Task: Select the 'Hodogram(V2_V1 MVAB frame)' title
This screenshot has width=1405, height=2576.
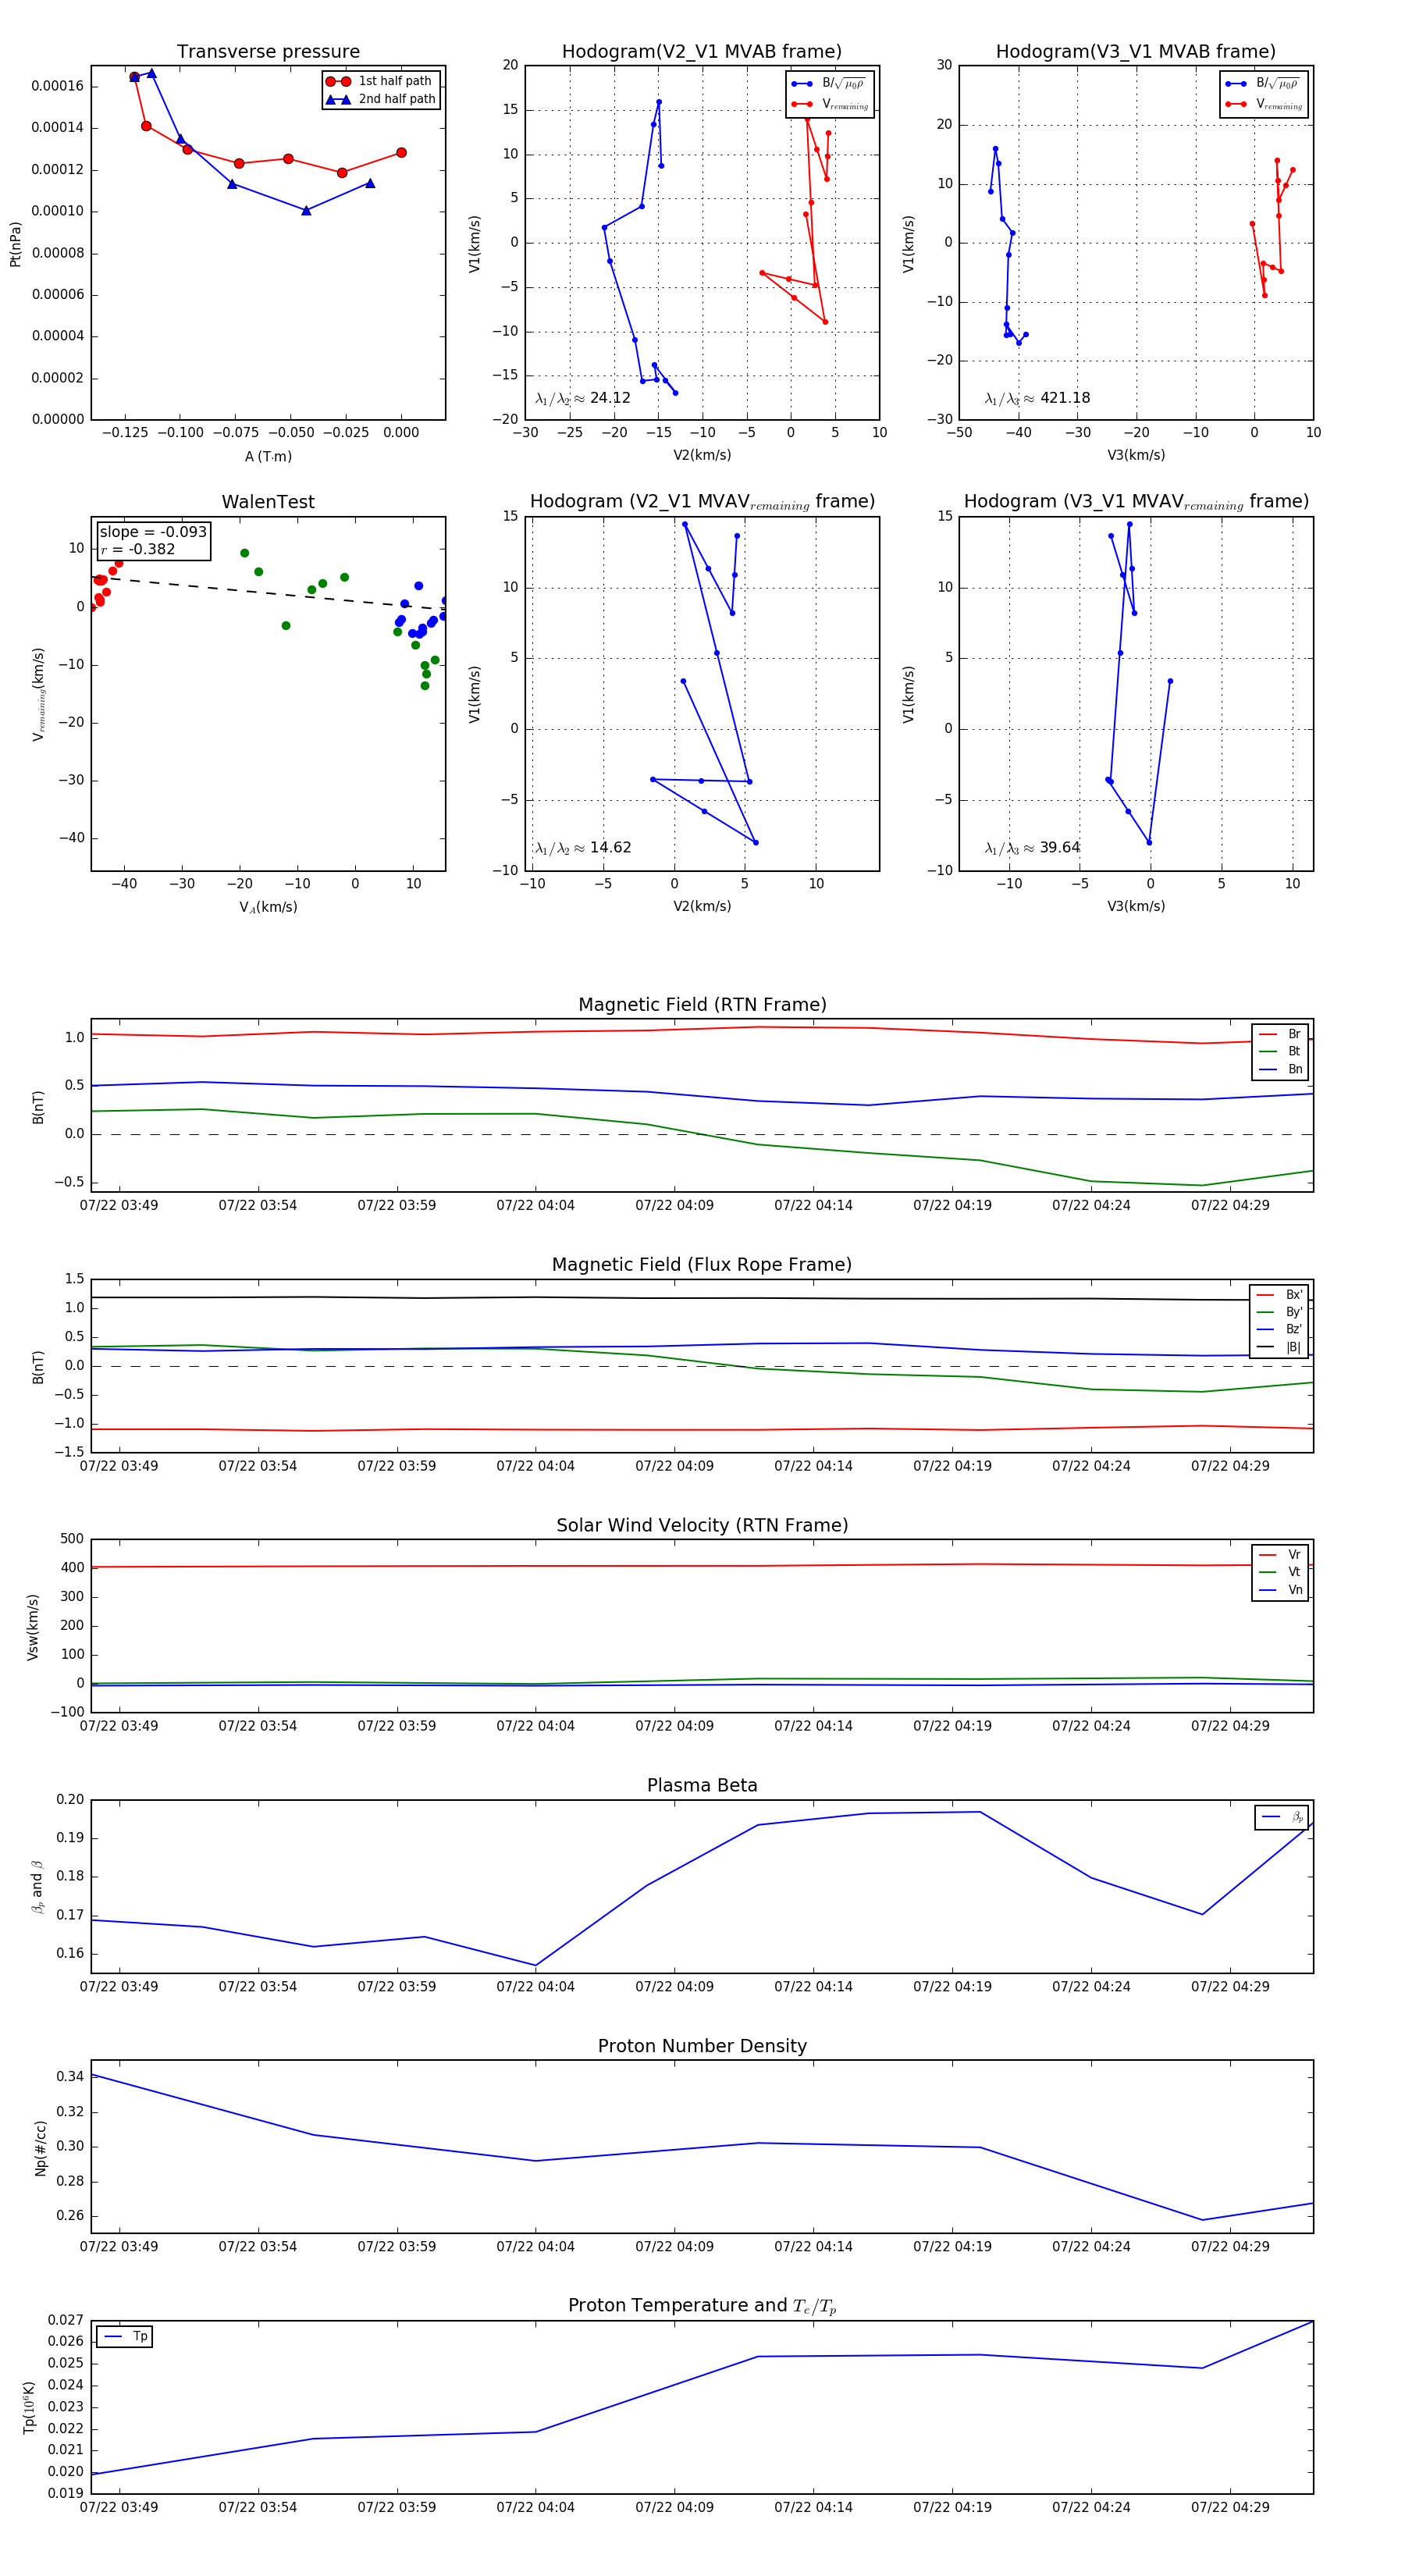Action: point(702,52)
